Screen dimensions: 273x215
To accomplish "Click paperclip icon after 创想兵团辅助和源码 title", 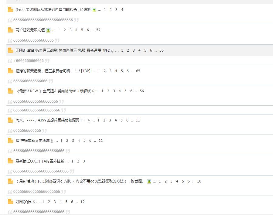I will point(89,121).
